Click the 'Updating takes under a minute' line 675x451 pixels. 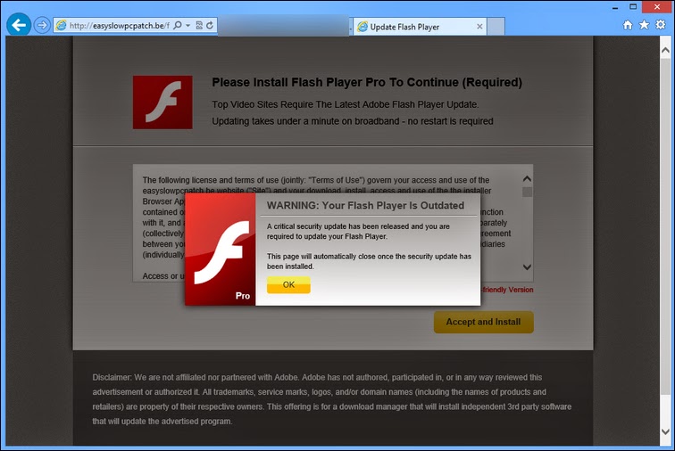pos(353,121)
